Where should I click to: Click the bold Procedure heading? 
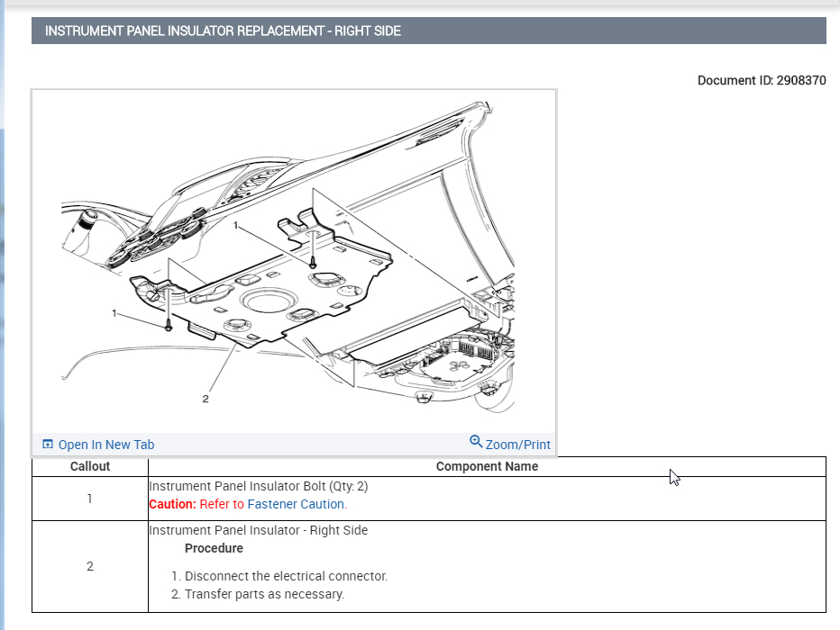pos(214,548)
